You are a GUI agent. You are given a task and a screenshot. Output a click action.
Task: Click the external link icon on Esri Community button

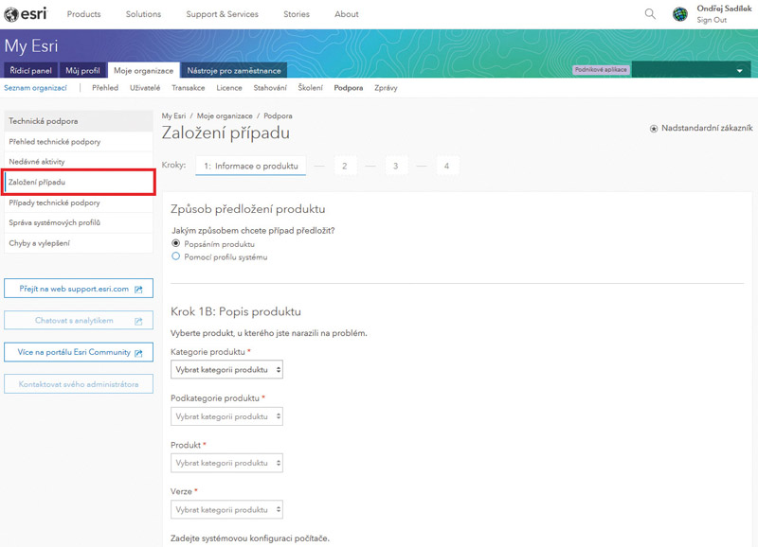coord(138,353)
